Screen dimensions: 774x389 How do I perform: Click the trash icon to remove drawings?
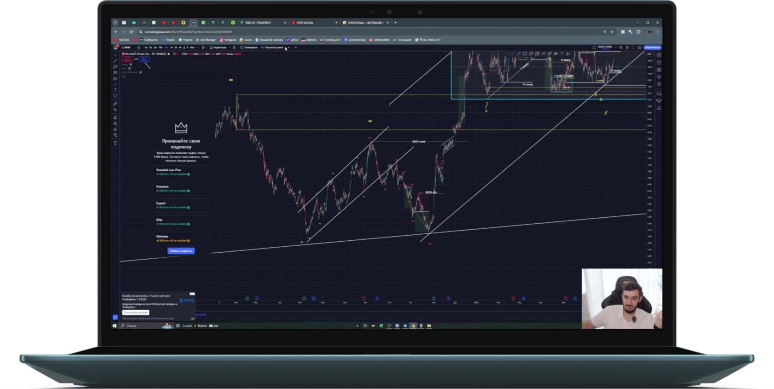pyautogui.click(x=115, y=143)
